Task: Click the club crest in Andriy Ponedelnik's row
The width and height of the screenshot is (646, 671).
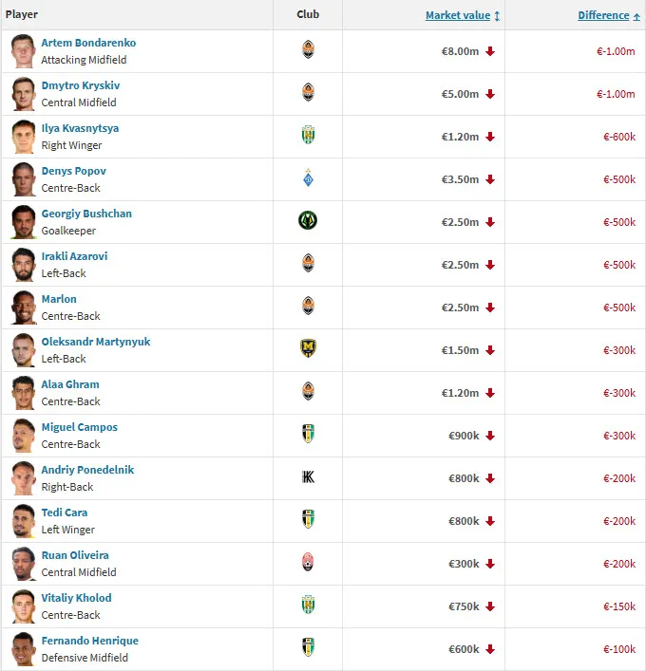Action: click(308, 477)
